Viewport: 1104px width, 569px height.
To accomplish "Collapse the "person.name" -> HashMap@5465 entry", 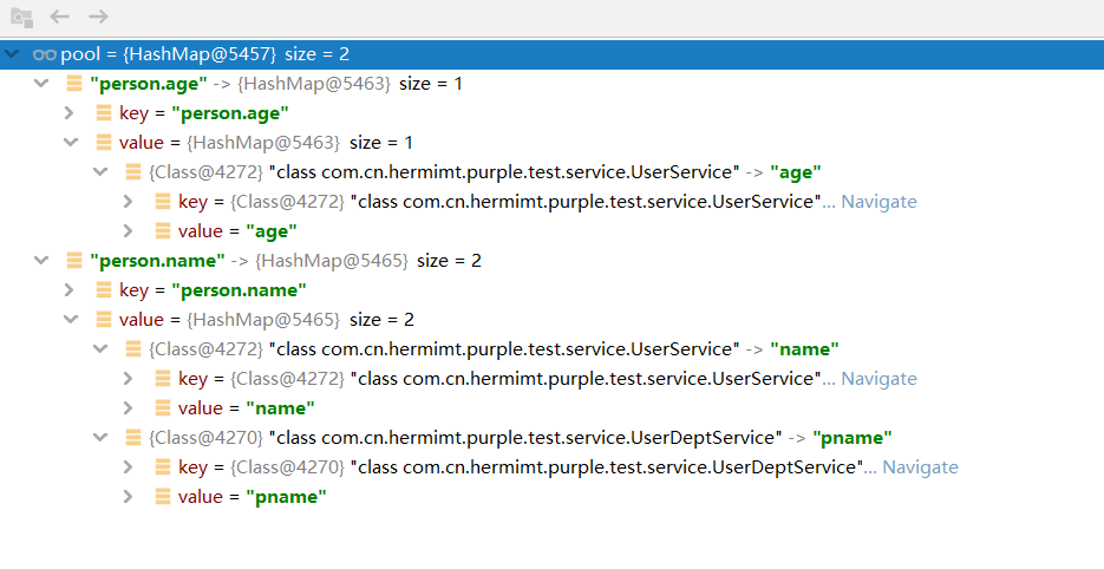I will [x=41, y=260].
